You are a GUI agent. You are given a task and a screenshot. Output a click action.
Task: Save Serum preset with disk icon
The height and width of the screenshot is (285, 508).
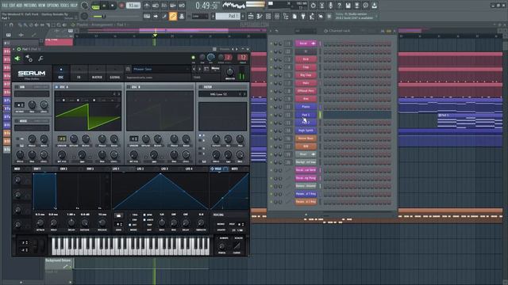(x=206, y=69)
